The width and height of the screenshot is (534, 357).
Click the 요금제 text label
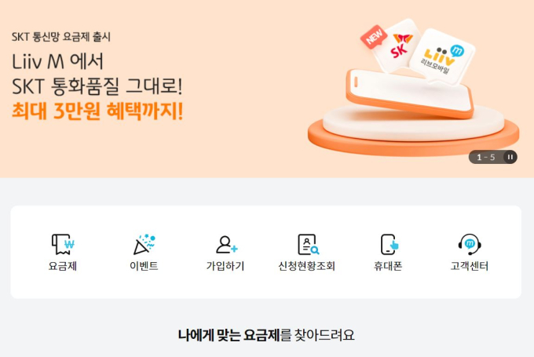(63, 266)
